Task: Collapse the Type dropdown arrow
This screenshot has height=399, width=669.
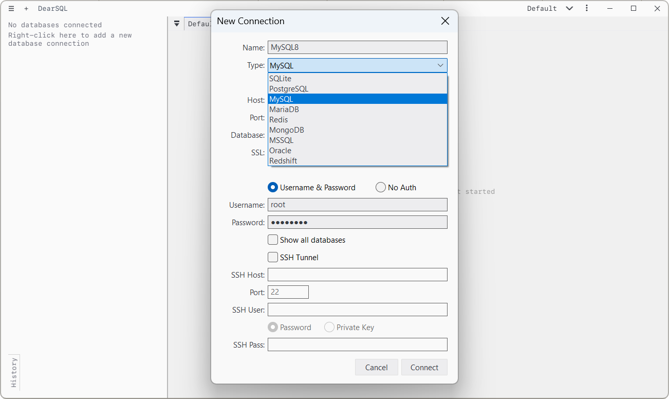Action: click(440, 65)
